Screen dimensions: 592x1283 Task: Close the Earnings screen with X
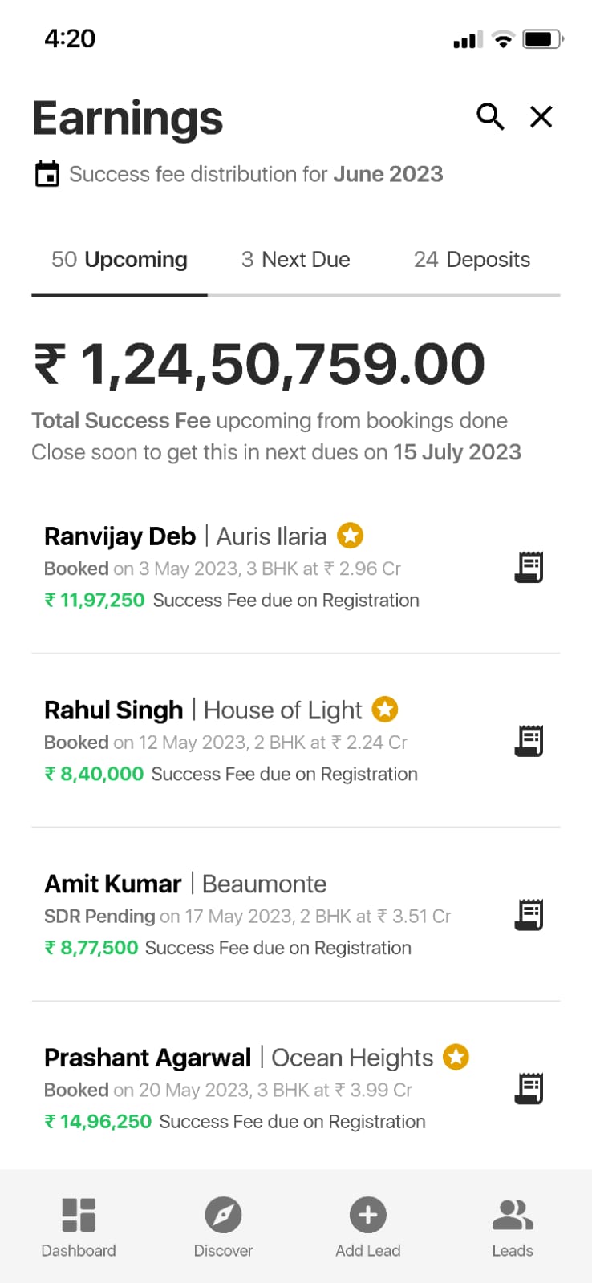click(541, 117)
